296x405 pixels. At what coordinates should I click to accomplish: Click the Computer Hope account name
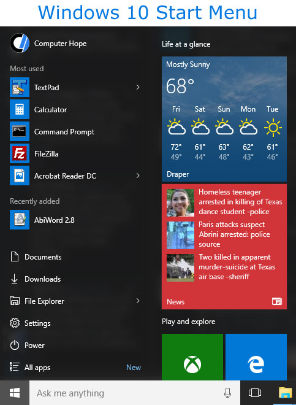tap(61, 44)
